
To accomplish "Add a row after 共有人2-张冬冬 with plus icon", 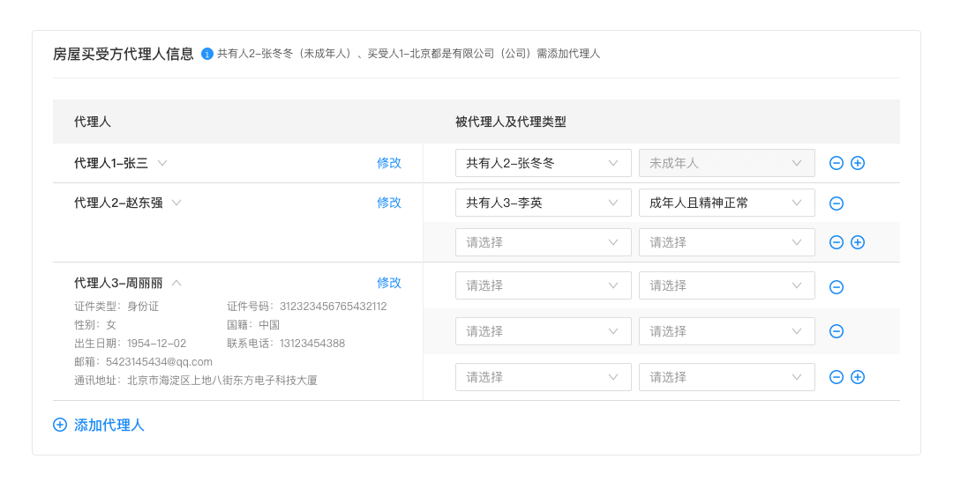I will (x=858, y=163).
